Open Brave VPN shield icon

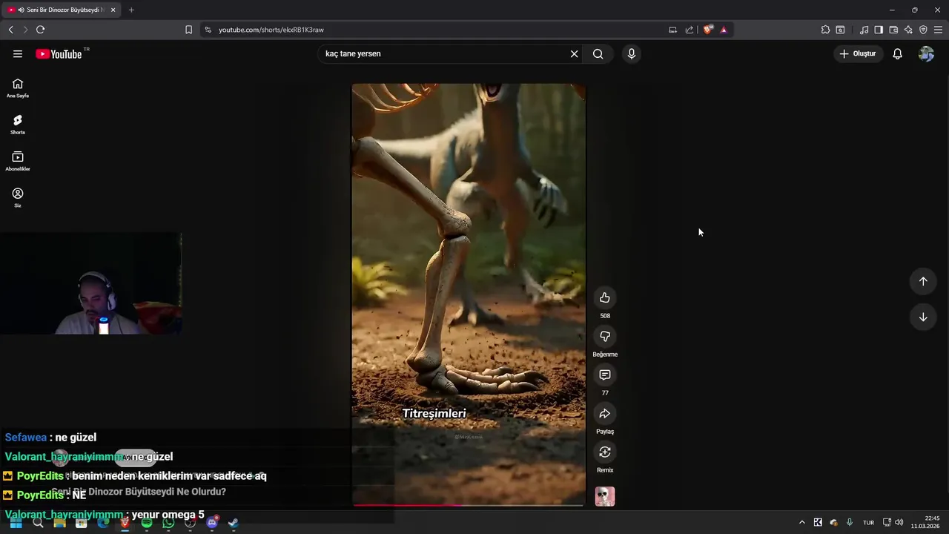pos(923,30)
